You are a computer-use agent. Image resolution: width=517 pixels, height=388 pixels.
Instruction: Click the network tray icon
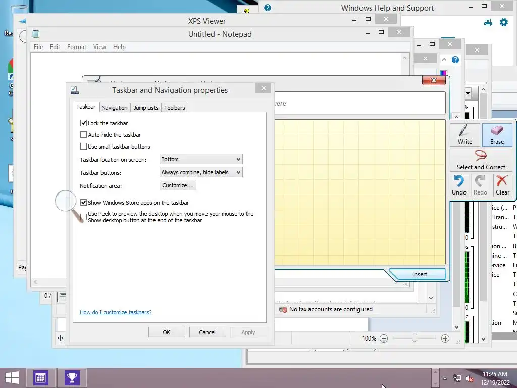(x=457, y=378)
